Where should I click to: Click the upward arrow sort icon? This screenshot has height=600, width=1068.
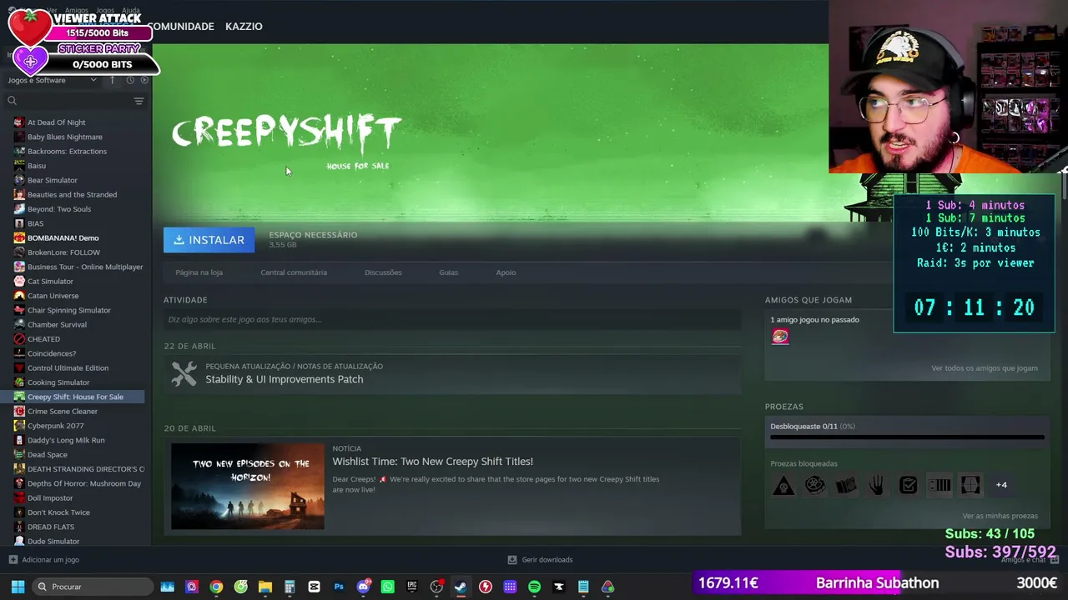tap(113, 80)
